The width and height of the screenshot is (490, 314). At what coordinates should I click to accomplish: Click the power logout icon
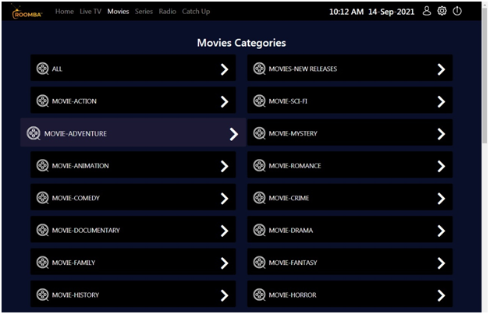(457, 11)
